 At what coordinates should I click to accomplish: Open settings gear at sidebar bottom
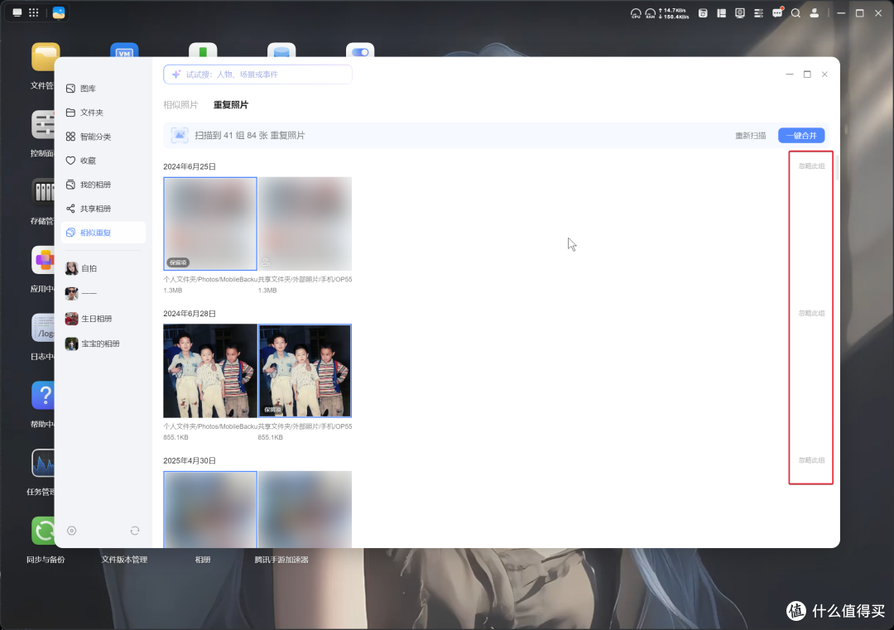point(72,531)
